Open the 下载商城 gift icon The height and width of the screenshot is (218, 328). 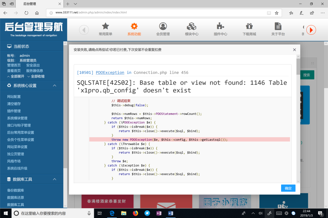(x=249, y=27)
